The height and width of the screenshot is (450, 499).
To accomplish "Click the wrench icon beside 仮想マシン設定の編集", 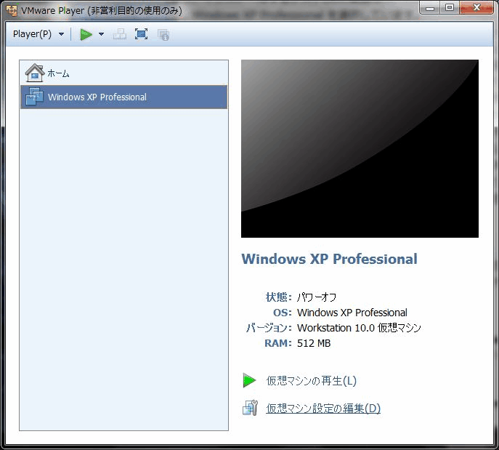I will point(250,408).
